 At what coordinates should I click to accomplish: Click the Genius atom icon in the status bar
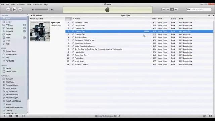[x=204, y=116]
